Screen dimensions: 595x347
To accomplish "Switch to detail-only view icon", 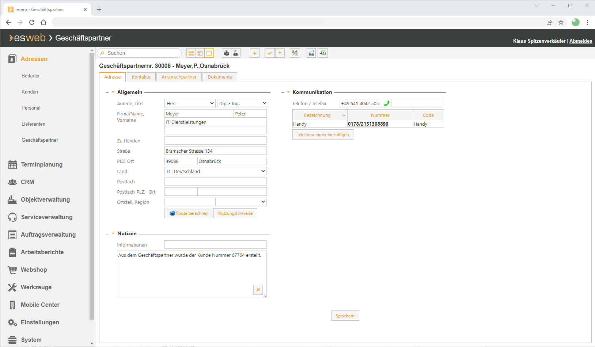I will pos(209,53).
